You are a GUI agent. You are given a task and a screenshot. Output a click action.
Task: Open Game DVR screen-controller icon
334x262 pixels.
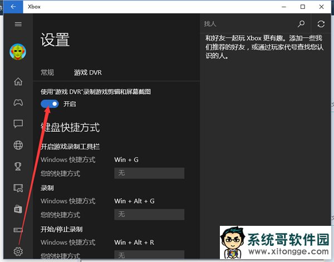tap(18, 188)
